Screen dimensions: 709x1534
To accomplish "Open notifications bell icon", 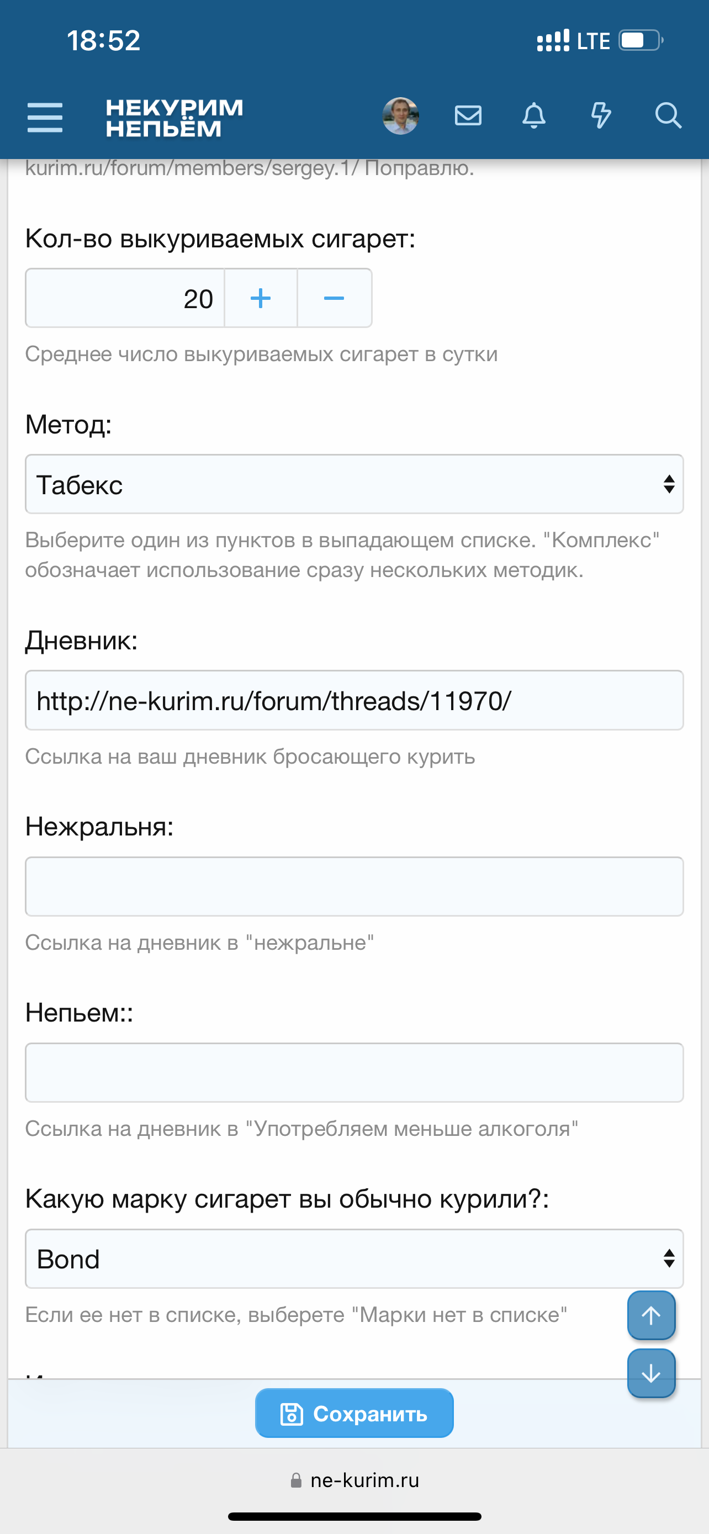I will click(534, 115).
